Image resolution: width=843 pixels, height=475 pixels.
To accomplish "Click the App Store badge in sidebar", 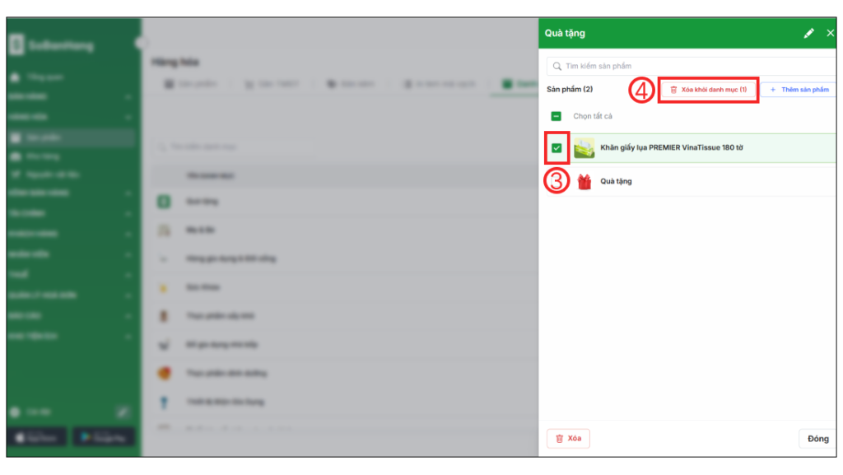I will [x=37, y=437].
